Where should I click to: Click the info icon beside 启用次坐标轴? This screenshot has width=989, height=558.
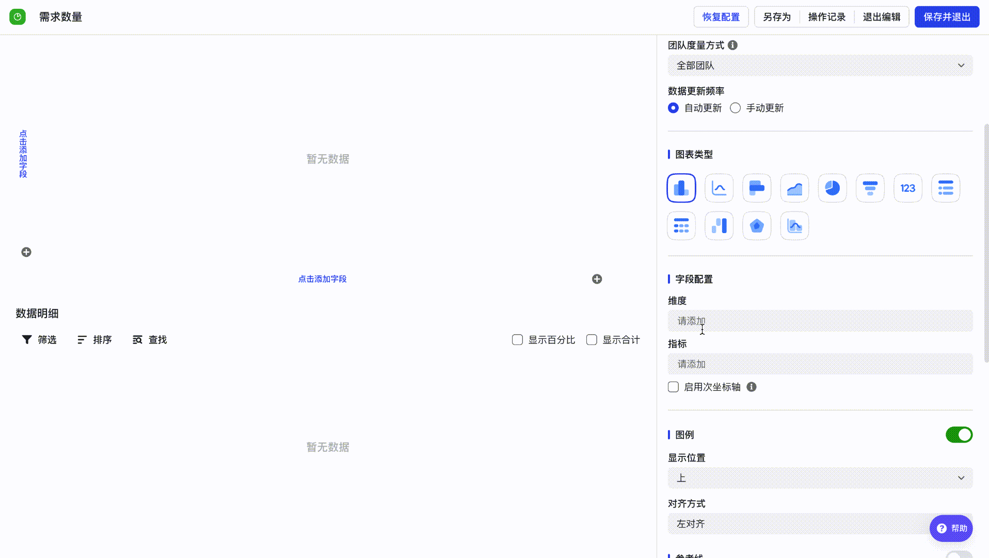coord(752,387)
